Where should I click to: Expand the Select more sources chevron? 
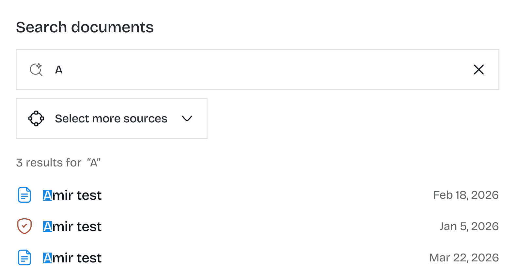(x=187, y=118)
